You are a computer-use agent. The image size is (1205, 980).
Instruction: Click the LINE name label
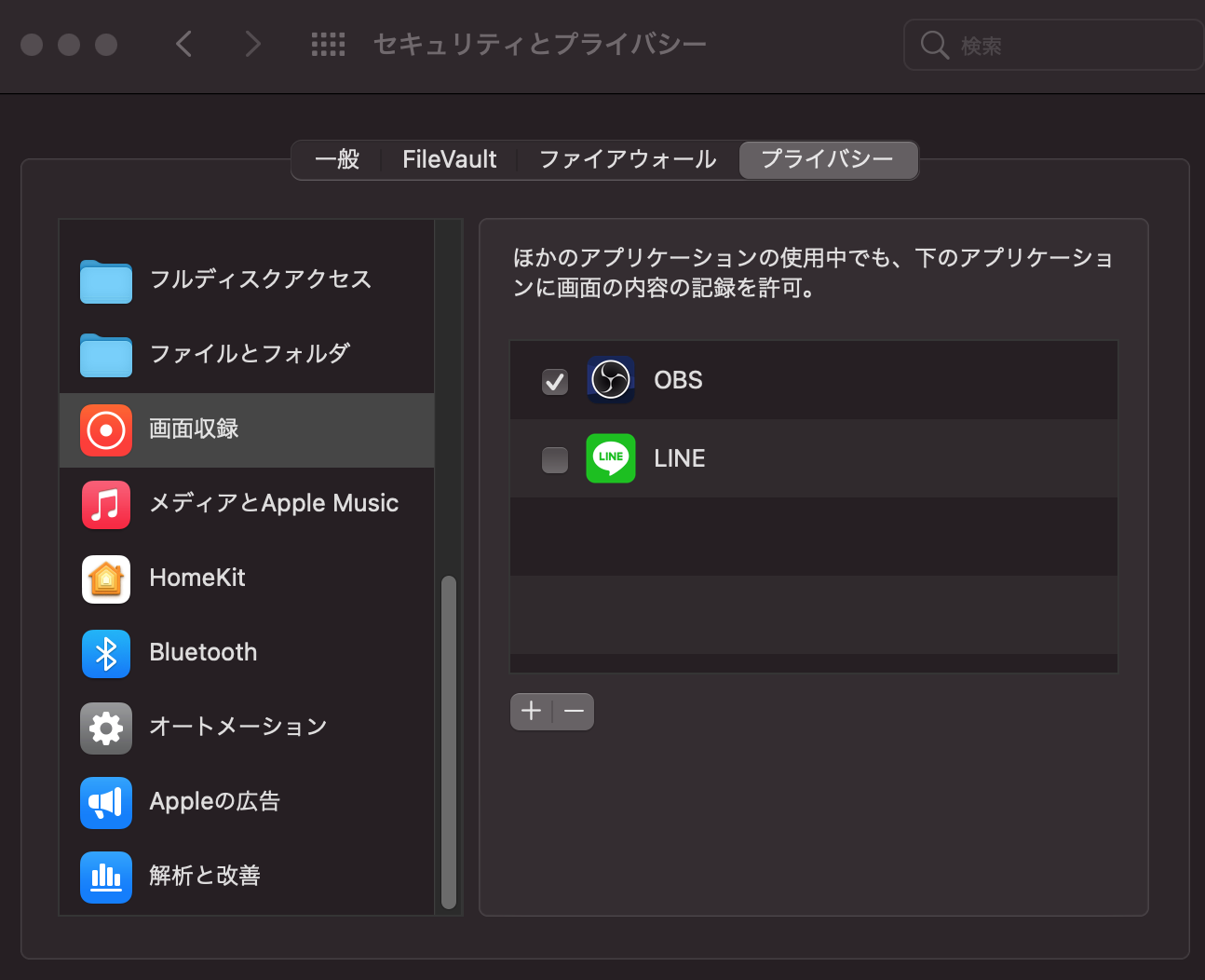coord(680,458)
